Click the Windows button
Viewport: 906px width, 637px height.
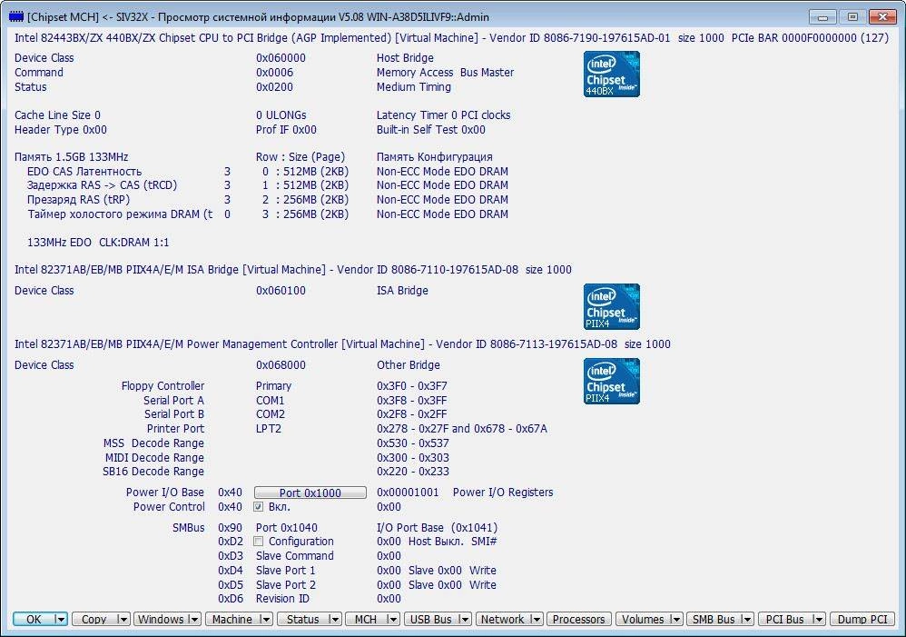162,619
